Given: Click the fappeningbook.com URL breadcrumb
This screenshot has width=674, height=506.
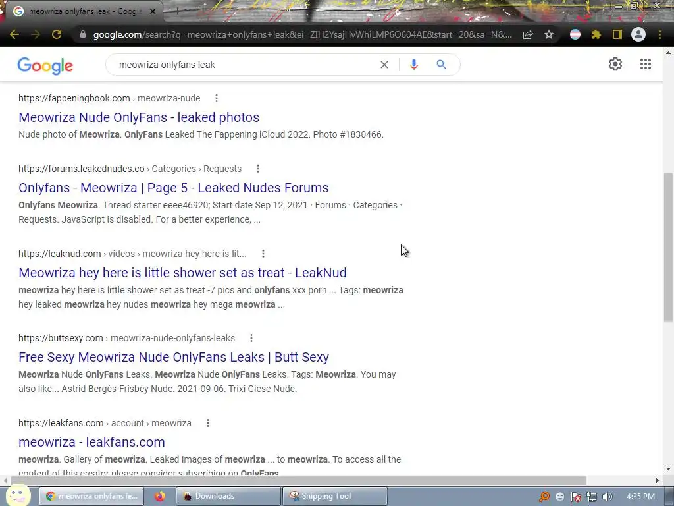Looking at the screenshot, I should point(109,98).
